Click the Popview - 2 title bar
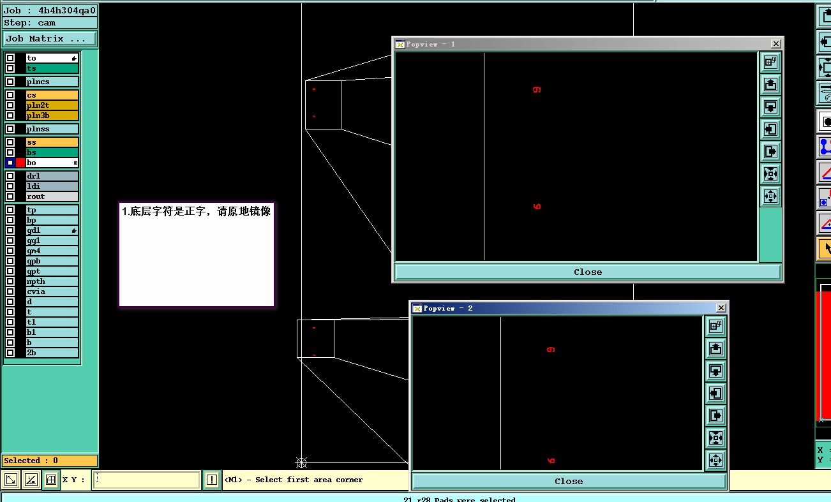The image size is (831, 502). 568,308
